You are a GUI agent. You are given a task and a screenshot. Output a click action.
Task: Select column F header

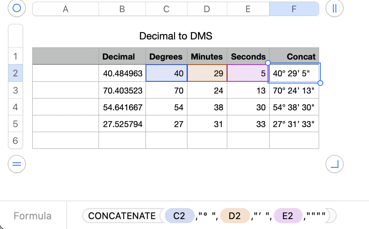point(294,9)
